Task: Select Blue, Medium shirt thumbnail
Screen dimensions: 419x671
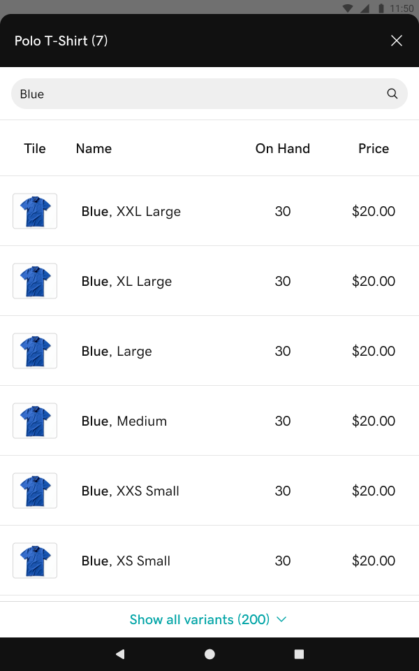Action: pyautogui.click(x=35, y=421)
